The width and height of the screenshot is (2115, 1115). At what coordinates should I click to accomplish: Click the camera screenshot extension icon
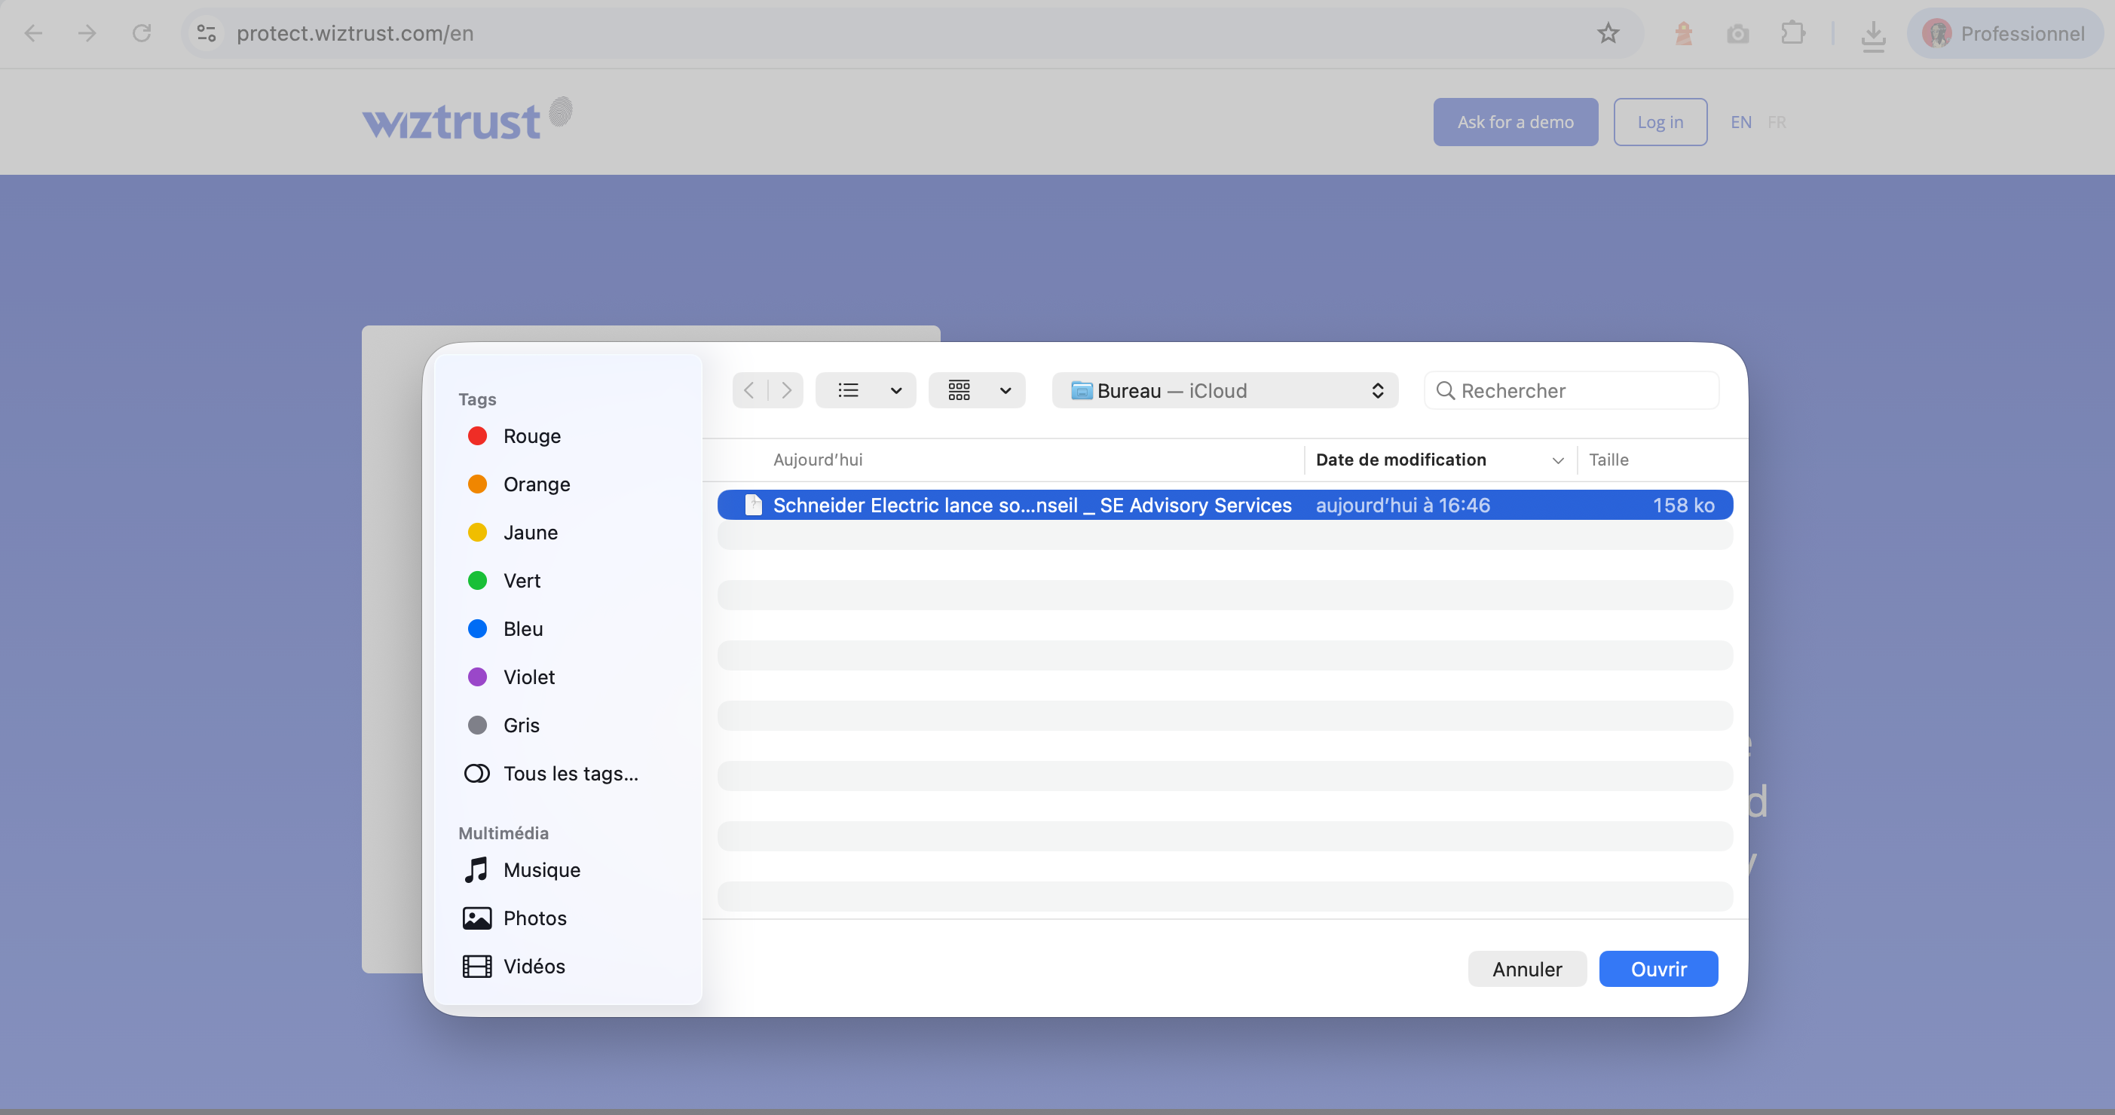tap(1737, 35)
